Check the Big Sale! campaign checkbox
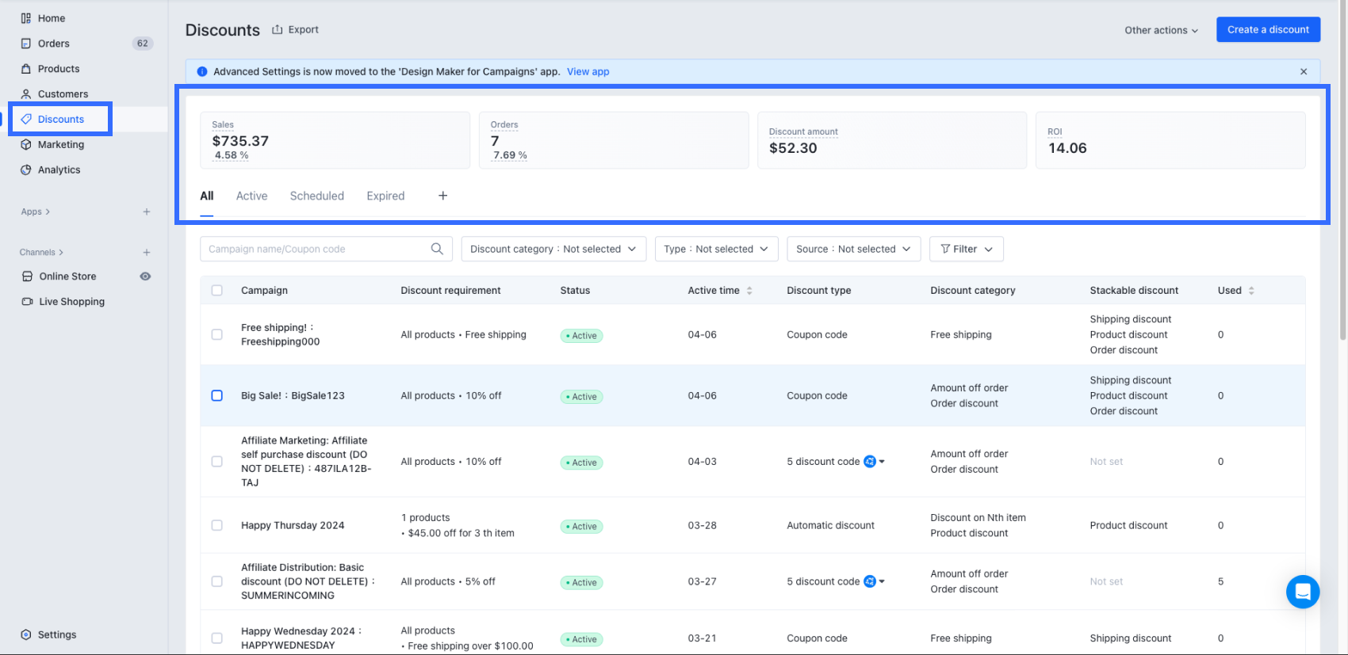Viewport: 1348px width, 655px height. click(216, 395)
